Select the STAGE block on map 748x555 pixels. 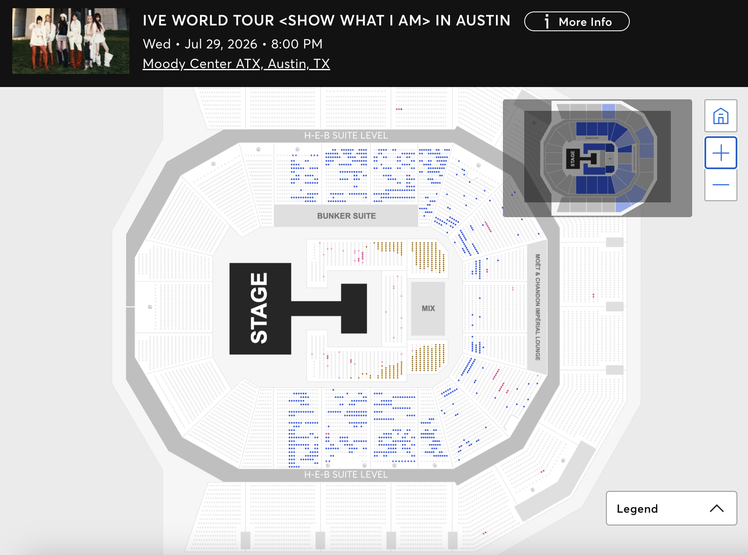point(260,308)
